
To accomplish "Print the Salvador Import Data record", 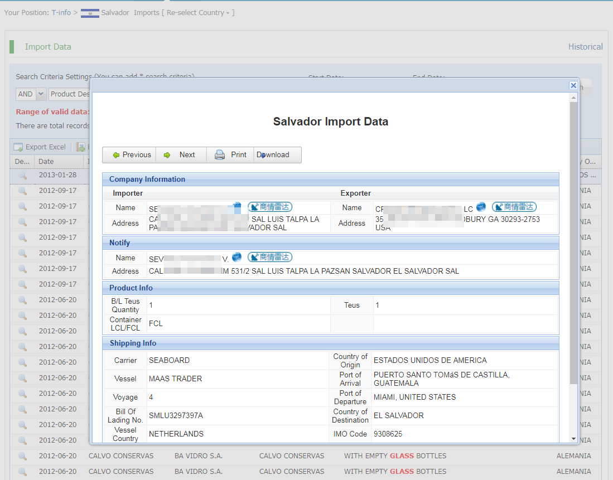I will coord(230,155).
